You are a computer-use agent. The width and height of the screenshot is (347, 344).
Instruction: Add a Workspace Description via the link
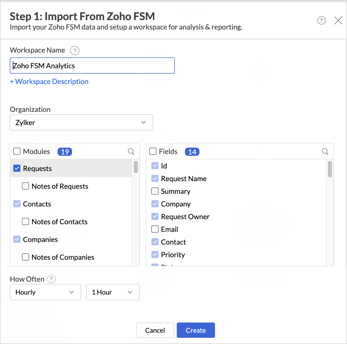49,82
